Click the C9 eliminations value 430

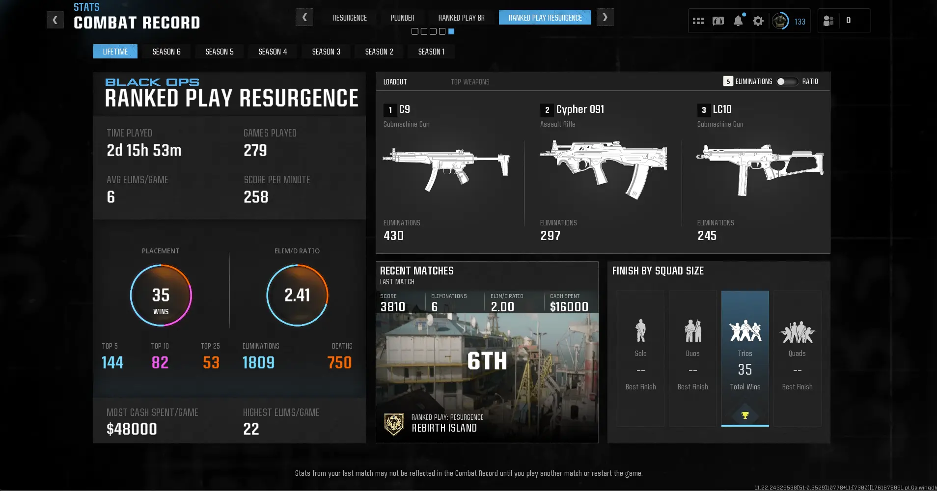click(x=393, y=236)
